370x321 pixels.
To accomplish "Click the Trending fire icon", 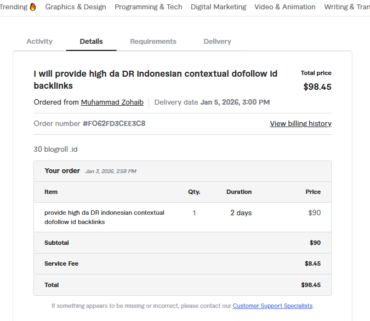I will 33,7.
